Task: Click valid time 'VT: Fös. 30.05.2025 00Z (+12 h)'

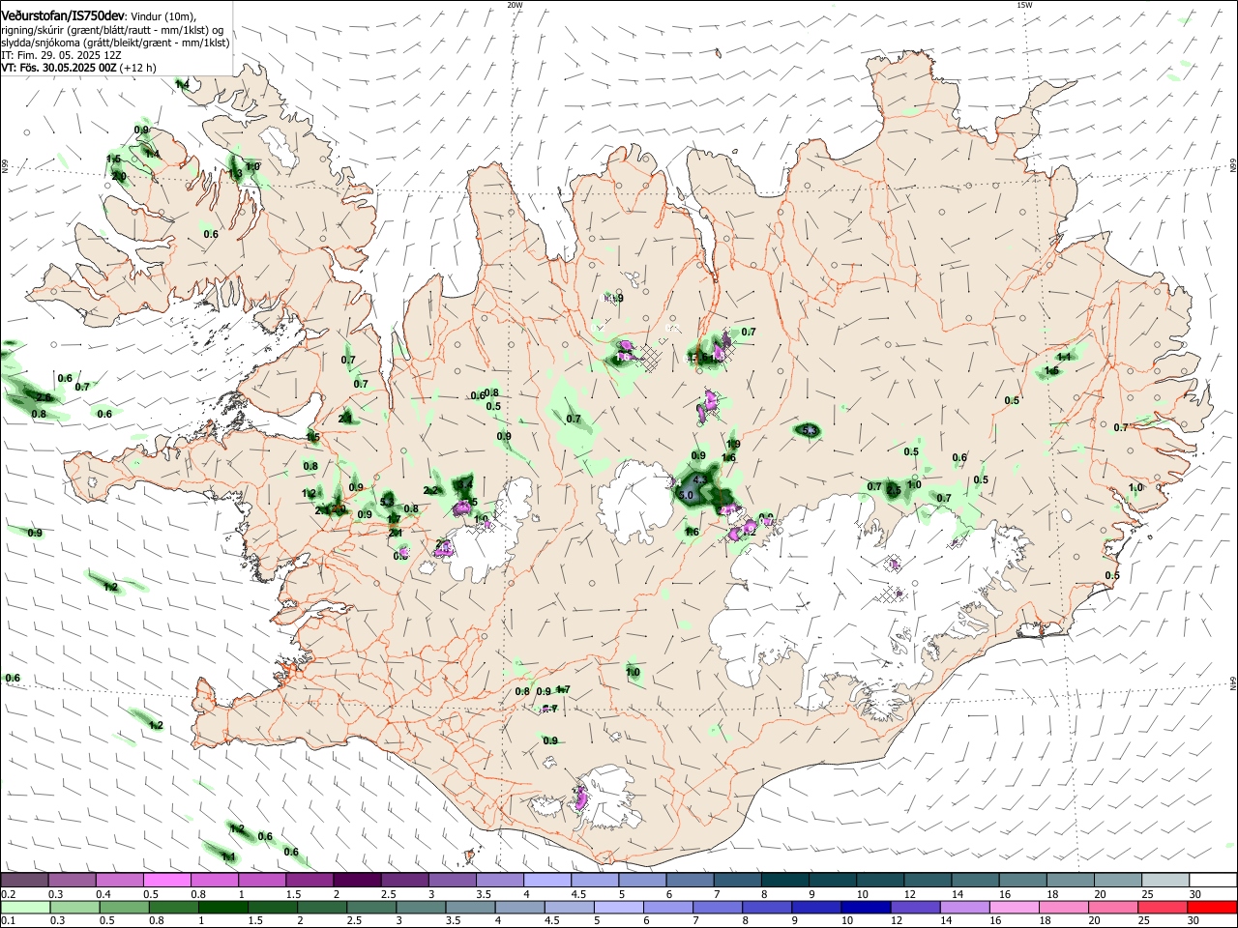Action: click(78, 68)
